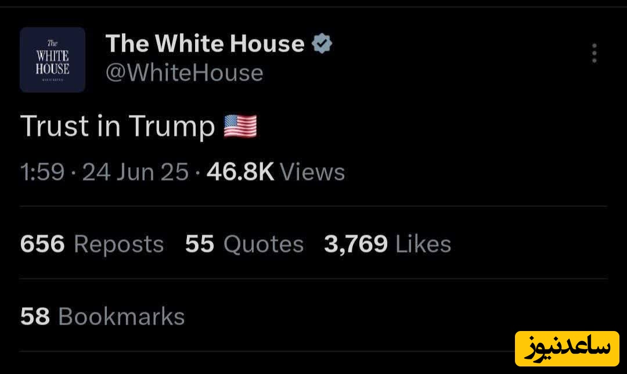This screenshot has width=627, height=374.
Task: Click the American flag emoji
Action: tap(240, 127)
